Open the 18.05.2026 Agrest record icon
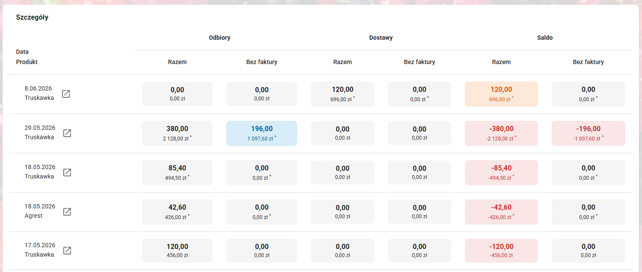 pyautogui.click(x=67, y=212)
